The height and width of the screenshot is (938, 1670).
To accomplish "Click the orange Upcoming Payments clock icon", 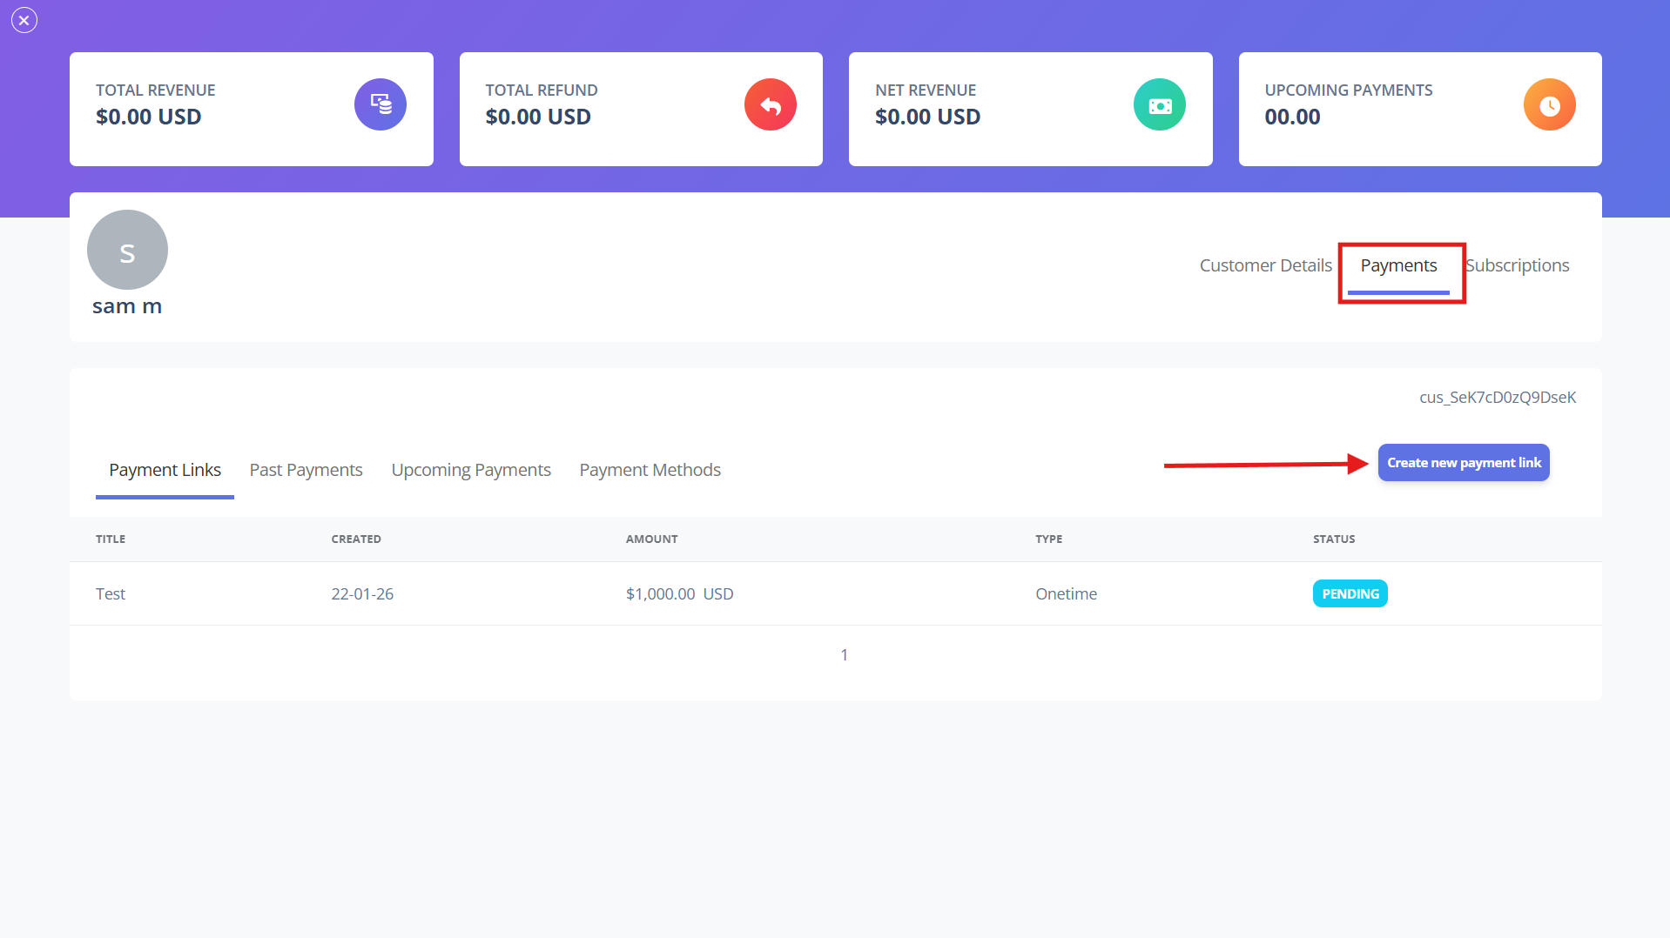I will click(1550, 104).
